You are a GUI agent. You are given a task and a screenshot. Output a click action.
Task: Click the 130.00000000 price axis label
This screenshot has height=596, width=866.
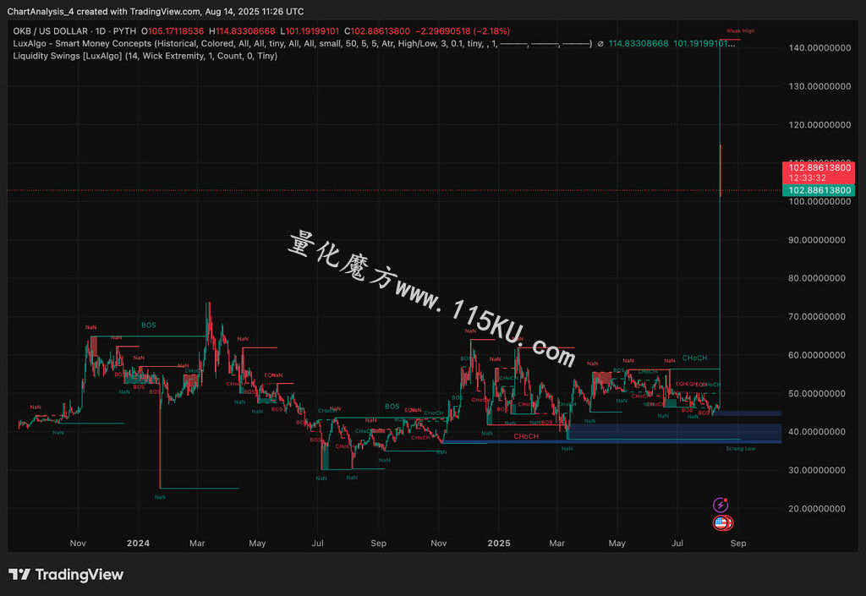tap(819, 86)
